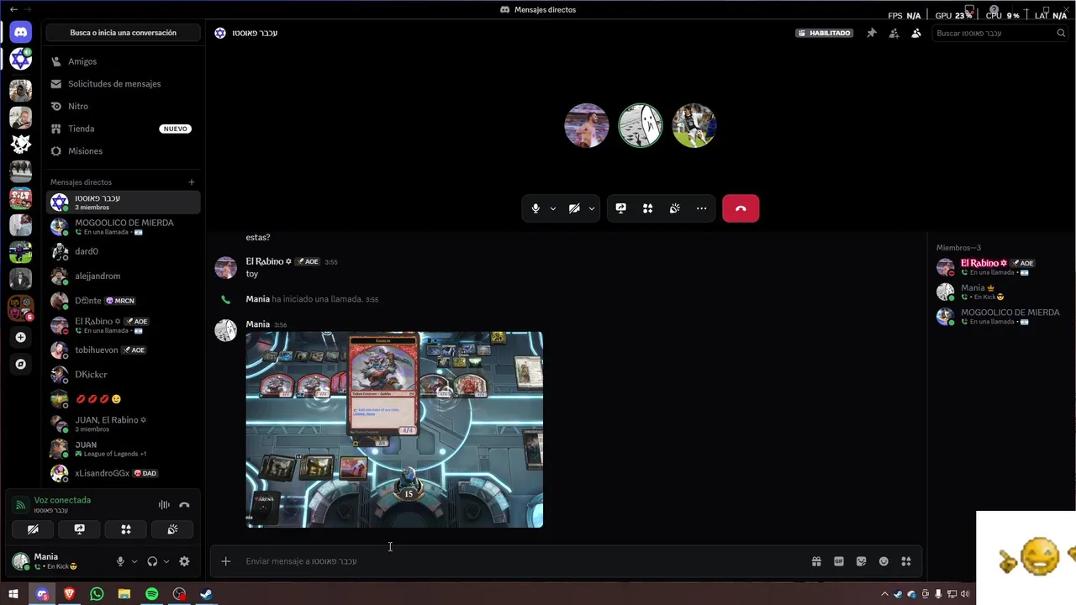Open MOGOOLICO DE MIERDA in member list
Image resolution: width=1076 pixels, height=605 pixels.
pos(999,316)
